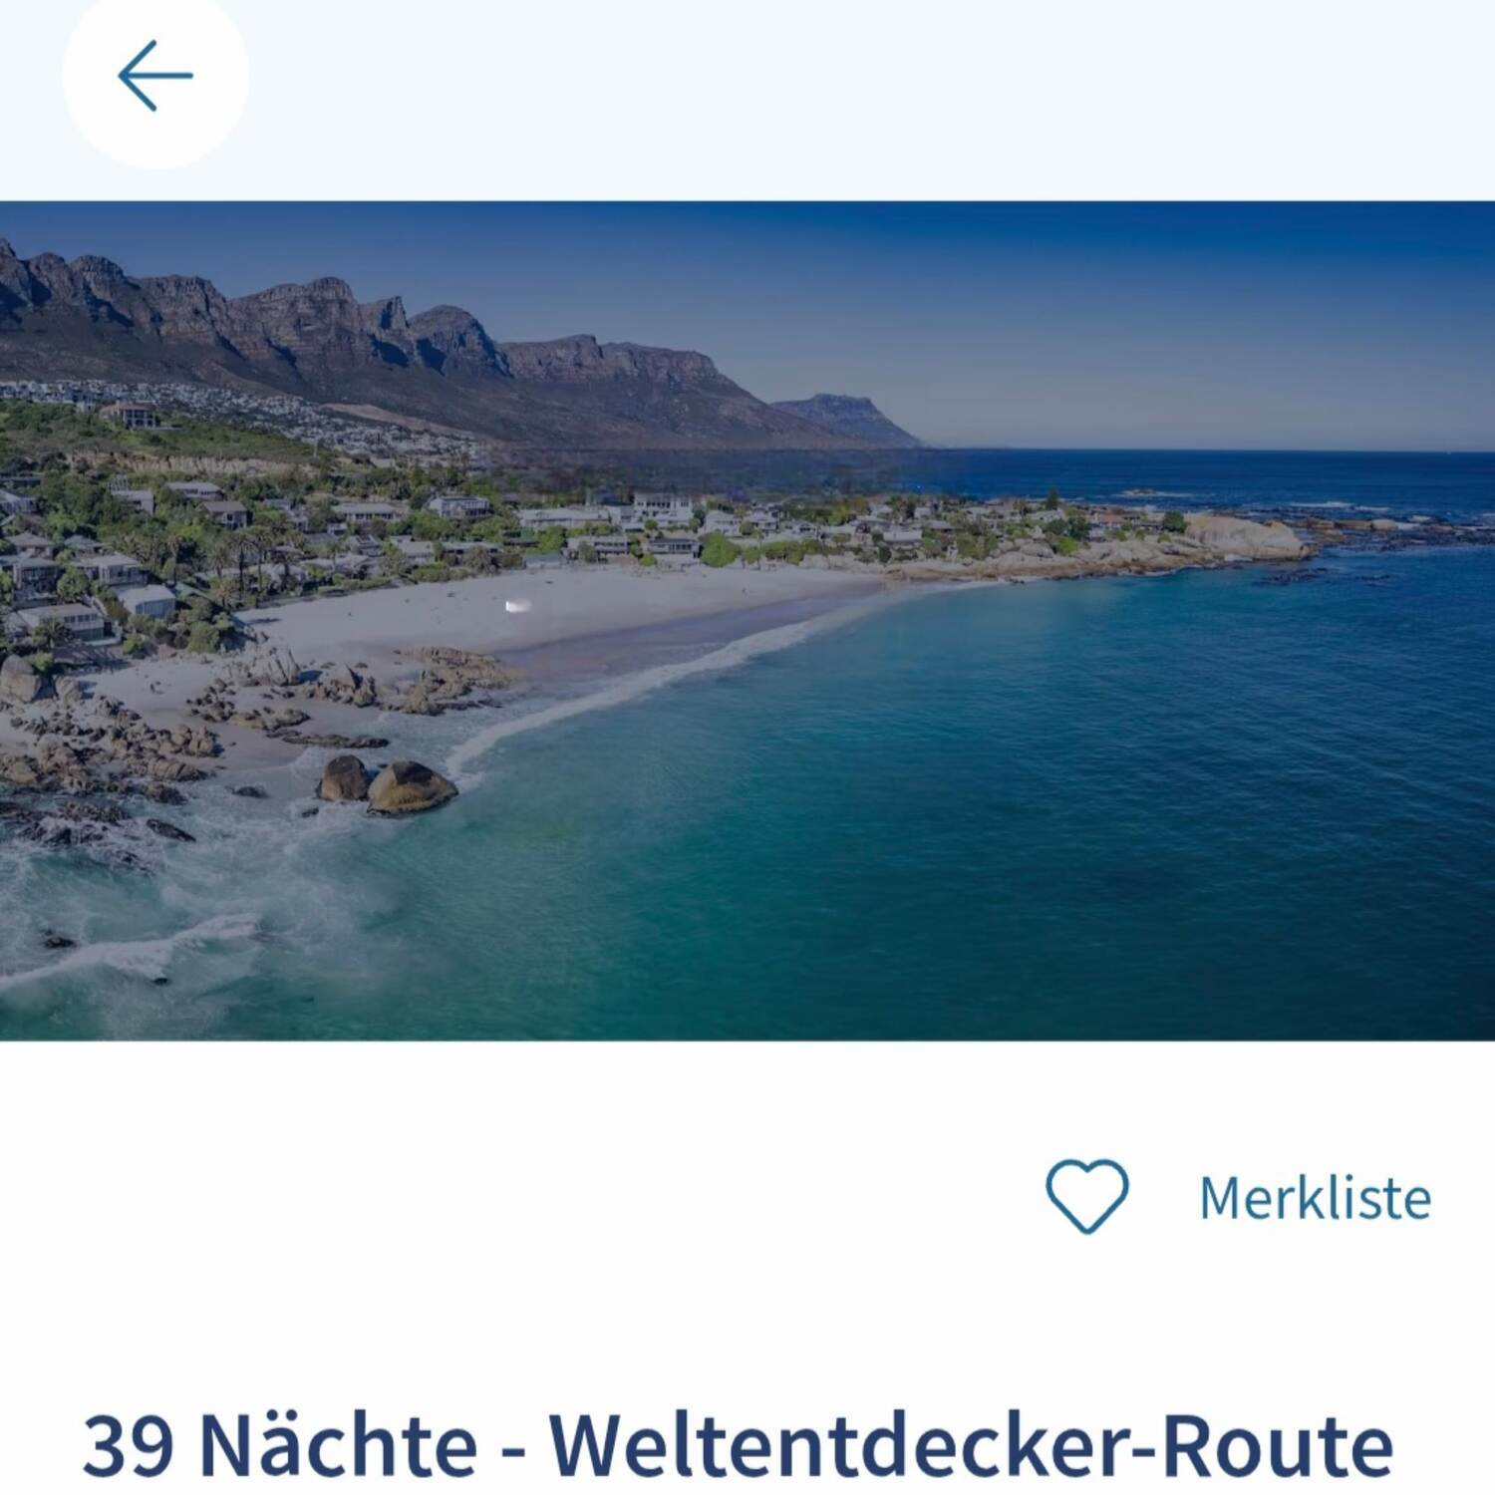The width and height of the screenshot is (1495, 1495).
Task: Toggle the wishlist heart outline
Action: click(1086, 1196)
